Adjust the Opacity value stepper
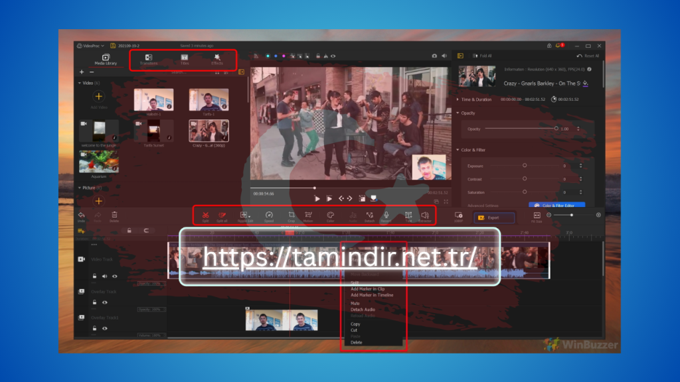The width and height of the screenshot is (680, 382). pyautogui.click(x=578, y=129)
